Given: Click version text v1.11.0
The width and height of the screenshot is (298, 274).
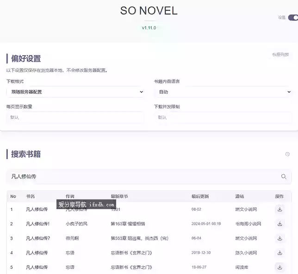Looking at the screenshot, I should [x=149, y=28].
